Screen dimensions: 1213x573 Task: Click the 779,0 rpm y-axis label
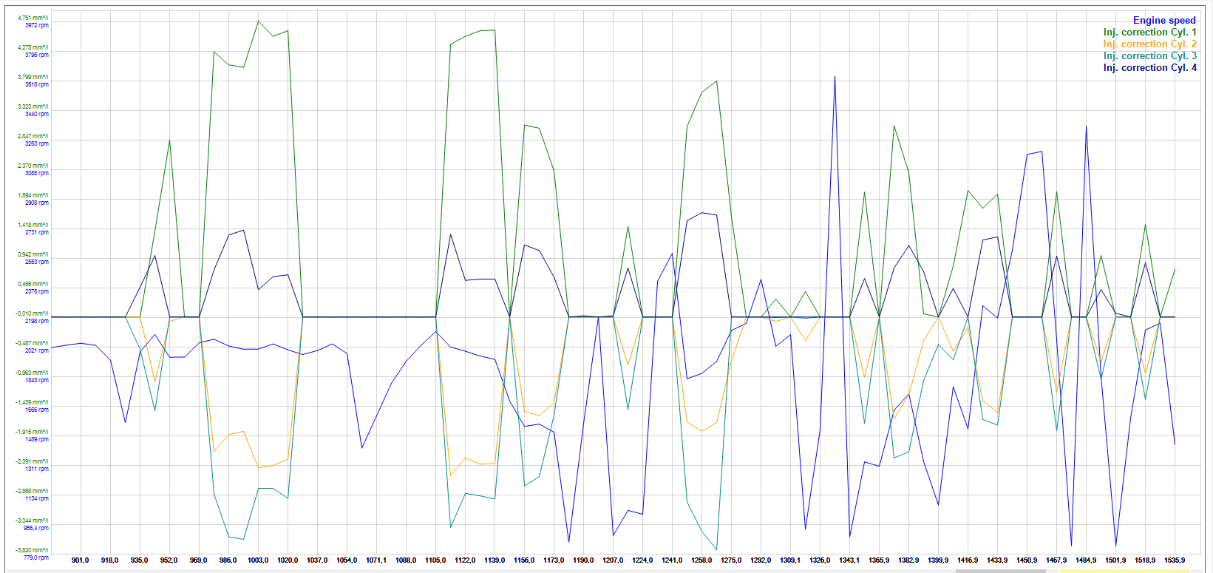[x=35, y=557]
